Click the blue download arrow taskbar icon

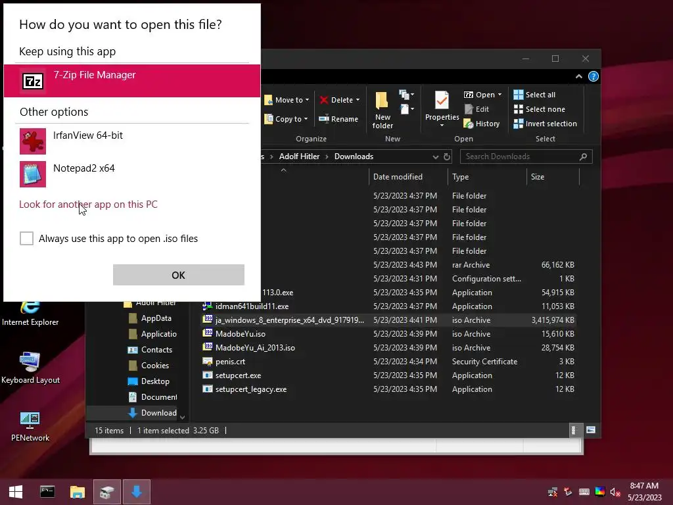tap(137, 492)
